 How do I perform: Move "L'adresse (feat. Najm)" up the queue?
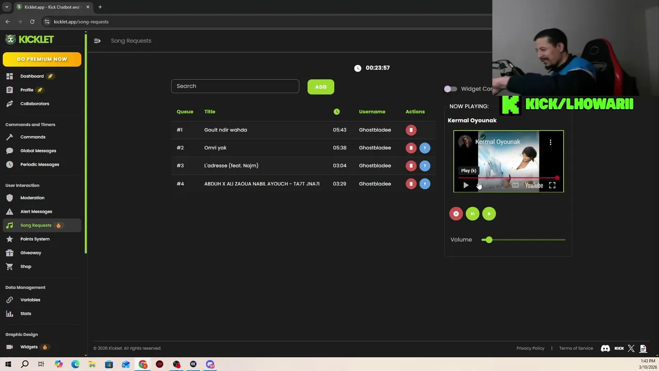[425, 166]
